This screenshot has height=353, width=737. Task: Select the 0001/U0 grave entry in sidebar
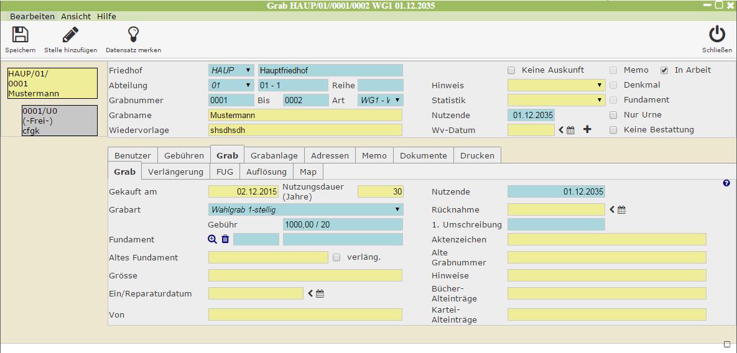click(60, 121)
